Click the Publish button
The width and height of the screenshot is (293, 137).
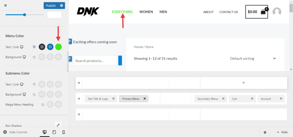(x=51, y=6)
